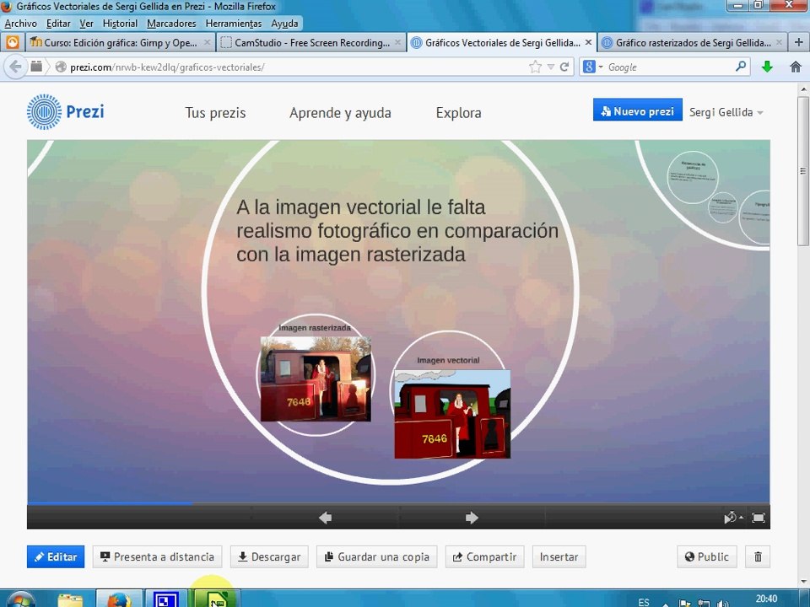Click the Public privacy button
Image resolution: width=810 pixels, height=607 pixels.
(707, 557)
